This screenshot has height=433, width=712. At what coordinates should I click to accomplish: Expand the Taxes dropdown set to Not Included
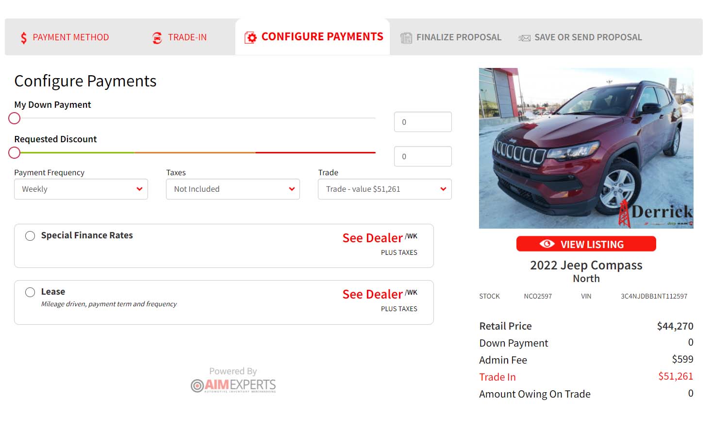click(x=233, y=189)
